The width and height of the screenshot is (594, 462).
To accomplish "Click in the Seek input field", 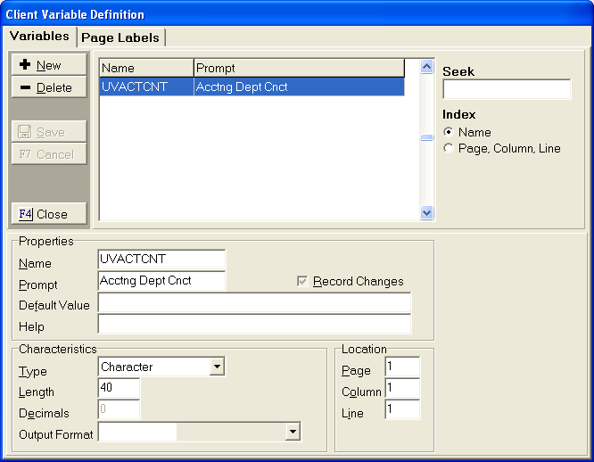I will 506,89.
